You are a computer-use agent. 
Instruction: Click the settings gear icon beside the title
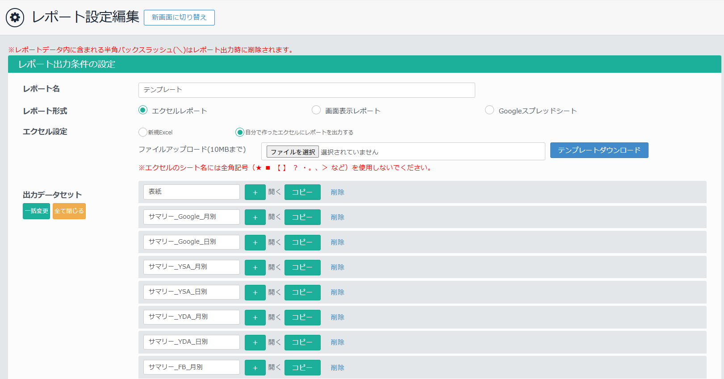pos(15,17)
